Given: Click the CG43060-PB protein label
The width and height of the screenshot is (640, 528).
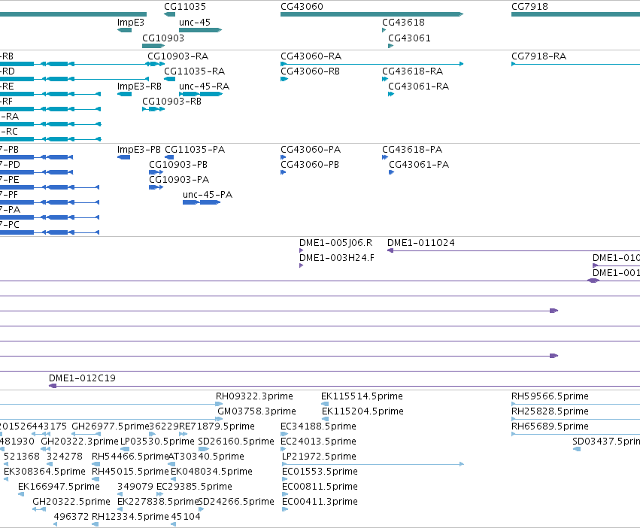Looking at the screenshot, I should [310, 165].
